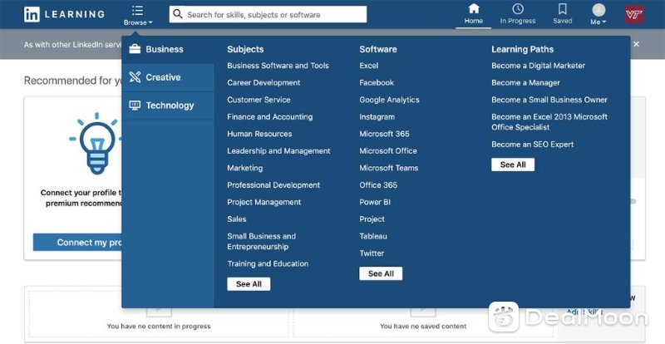Open Human Resources subject
Viewport: 665px width, 344px height.
click(x=259, y=134)
